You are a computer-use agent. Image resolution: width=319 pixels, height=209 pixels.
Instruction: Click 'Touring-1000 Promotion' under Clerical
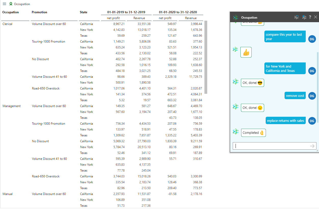(48, 42)
